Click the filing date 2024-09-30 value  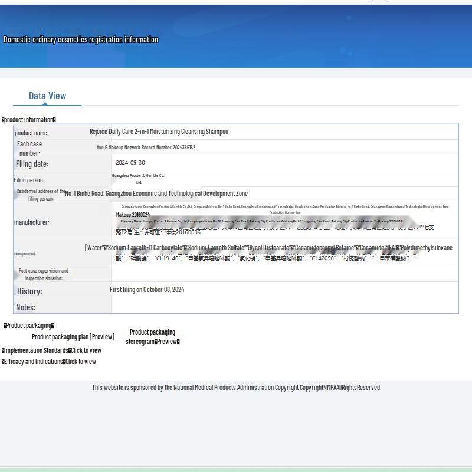pos(130,163)
